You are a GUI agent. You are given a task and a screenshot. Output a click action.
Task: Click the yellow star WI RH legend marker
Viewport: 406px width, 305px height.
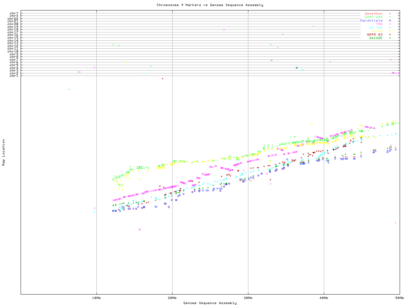point(390,31)
